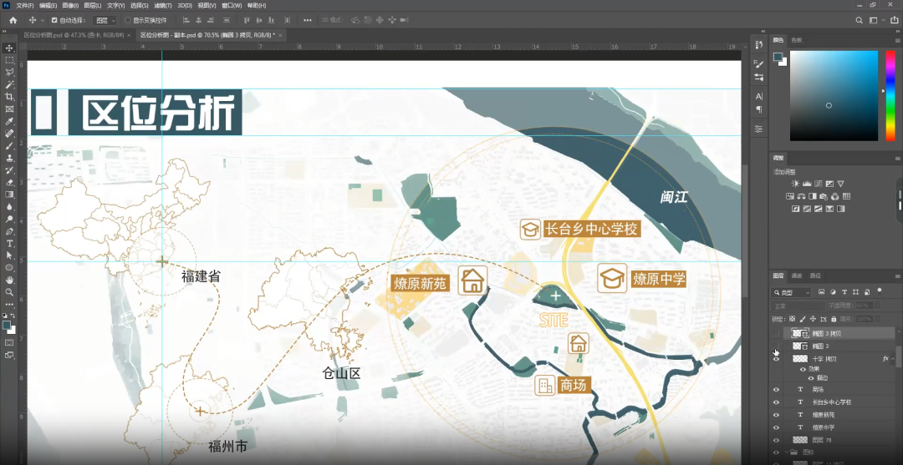Click the toolbox foreground color swatch
This screenshot has width=903, height=465.
point(7,326)
